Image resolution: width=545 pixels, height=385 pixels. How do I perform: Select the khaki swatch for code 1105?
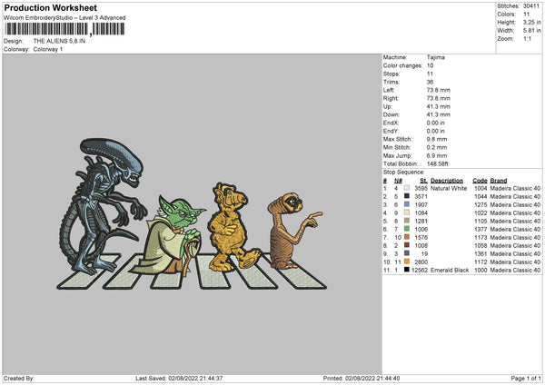pos(407,221)
